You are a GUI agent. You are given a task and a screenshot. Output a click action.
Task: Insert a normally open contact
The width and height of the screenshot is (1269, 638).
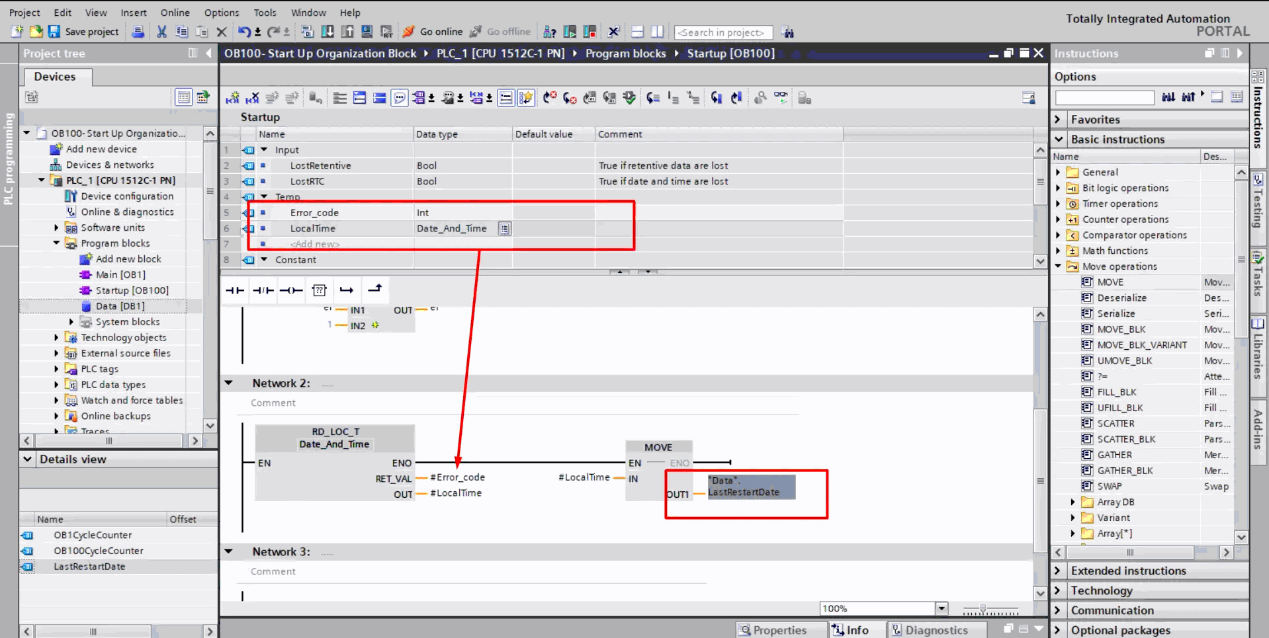click(235, 290)
